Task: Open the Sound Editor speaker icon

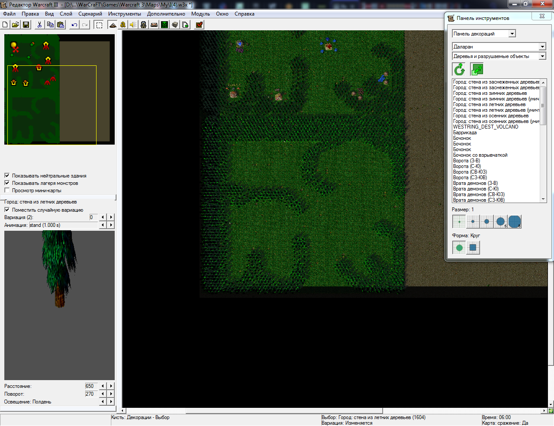Action: tap(133, 25)
